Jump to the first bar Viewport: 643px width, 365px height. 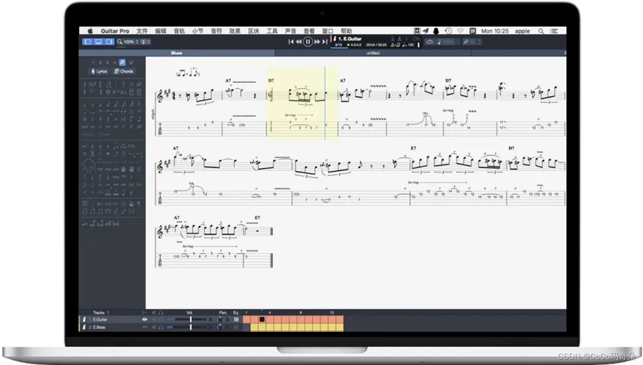point(291,42)
